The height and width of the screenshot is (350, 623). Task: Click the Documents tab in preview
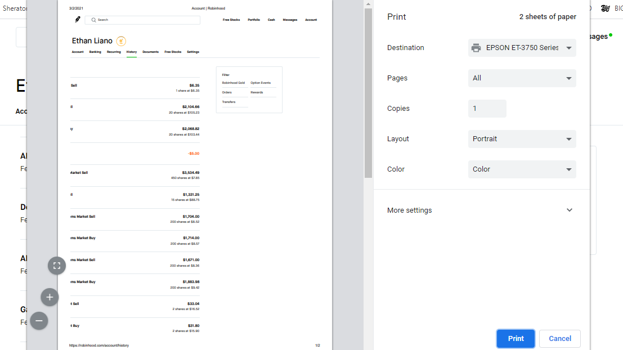tap(151, 52)
